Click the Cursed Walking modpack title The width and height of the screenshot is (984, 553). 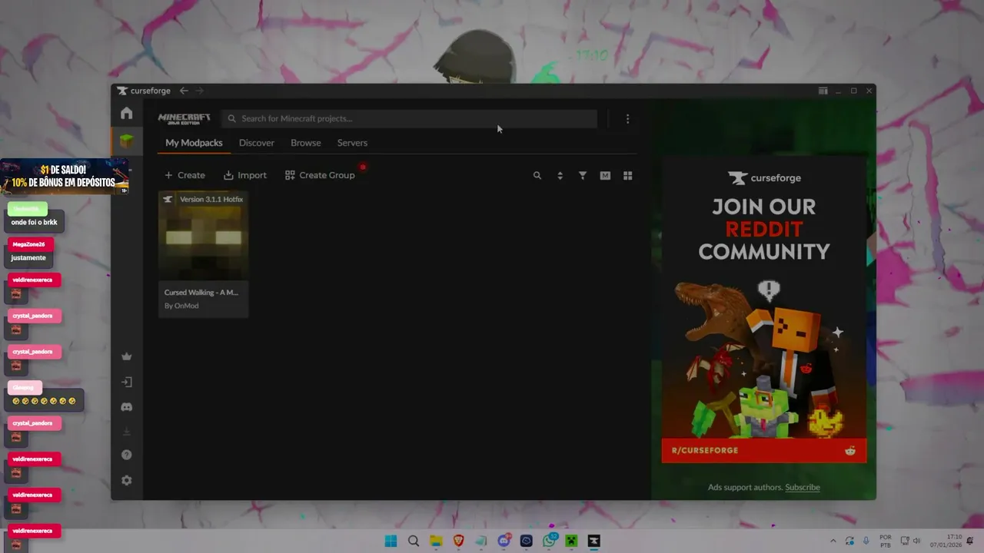point(201,292)
